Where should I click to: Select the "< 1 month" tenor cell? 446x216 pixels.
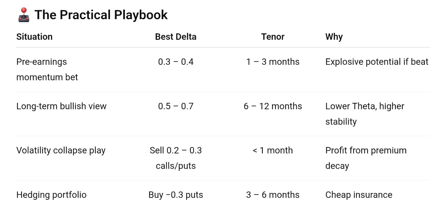[x=273, y=150]
